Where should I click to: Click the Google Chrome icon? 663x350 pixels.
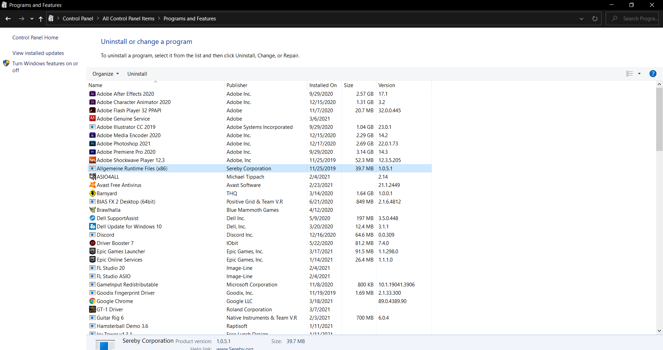92,301
